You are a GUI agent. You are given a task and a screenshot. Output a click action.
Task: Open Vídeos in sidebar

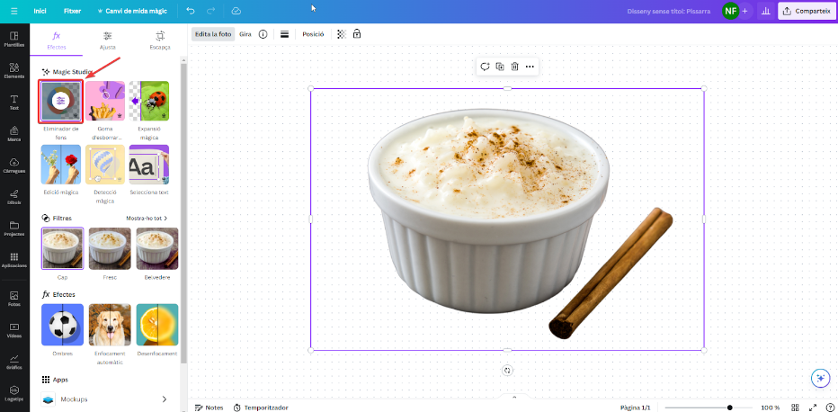click(14, 330)
